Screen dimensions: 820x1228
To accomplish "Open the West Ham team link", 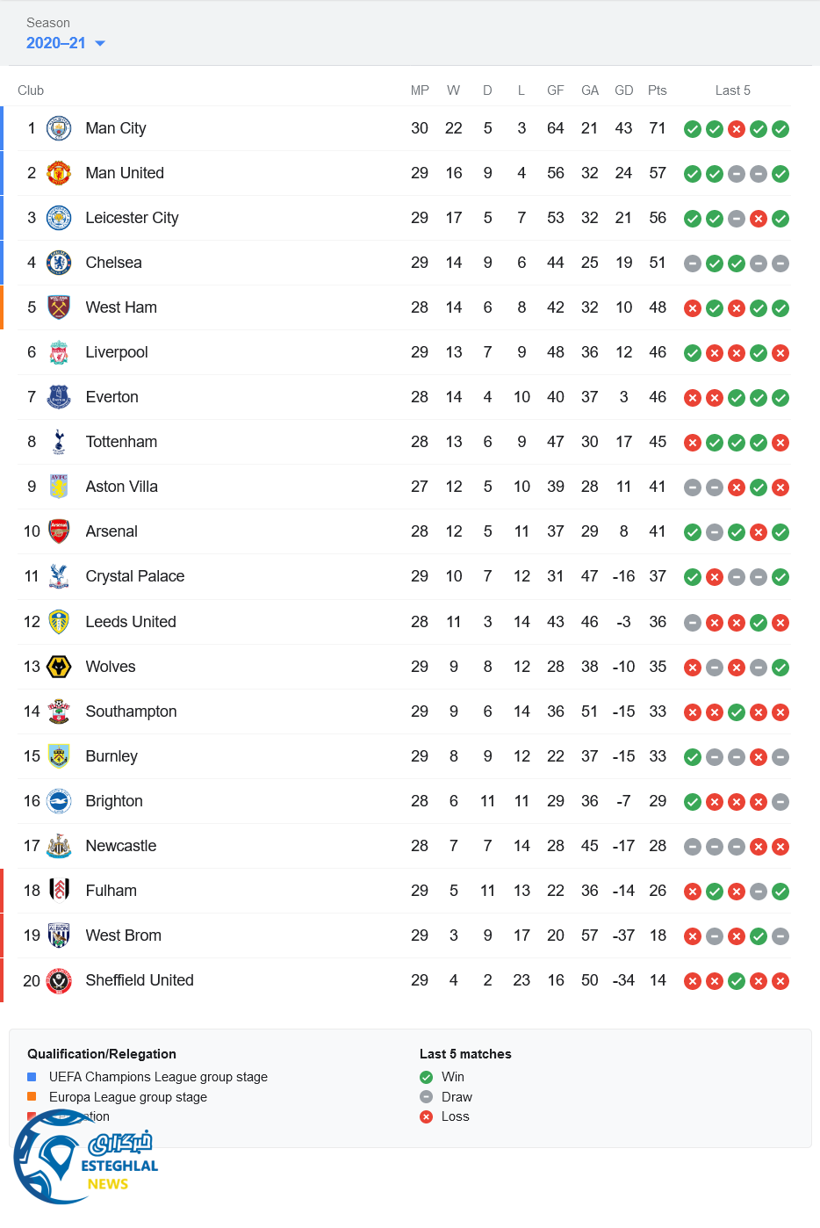I will (x=121, y=307).
